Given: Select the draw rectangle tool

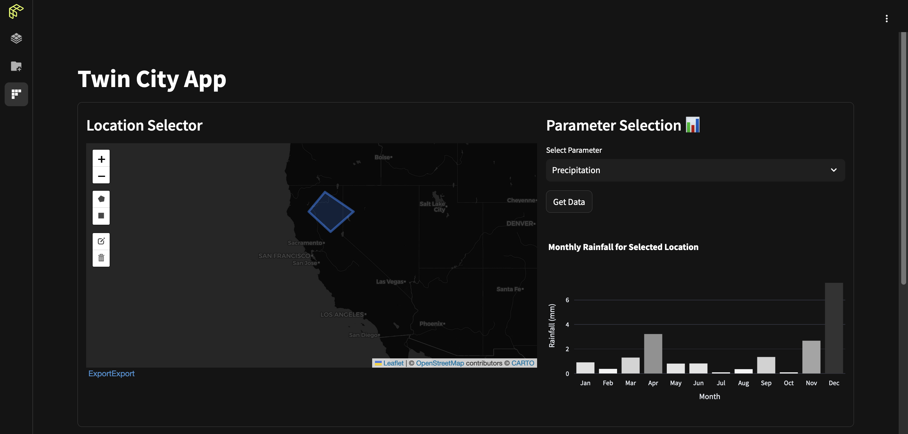Looking at the screenshot, I should 101,215.
